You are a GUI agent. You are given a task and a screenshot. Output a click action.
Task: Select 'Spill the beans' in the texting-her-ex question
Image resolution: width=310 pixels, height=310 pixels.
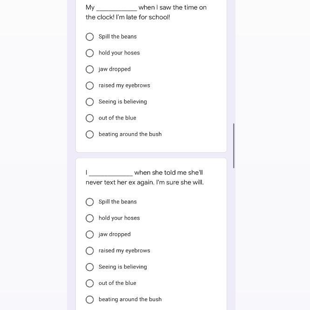(90, 202)
